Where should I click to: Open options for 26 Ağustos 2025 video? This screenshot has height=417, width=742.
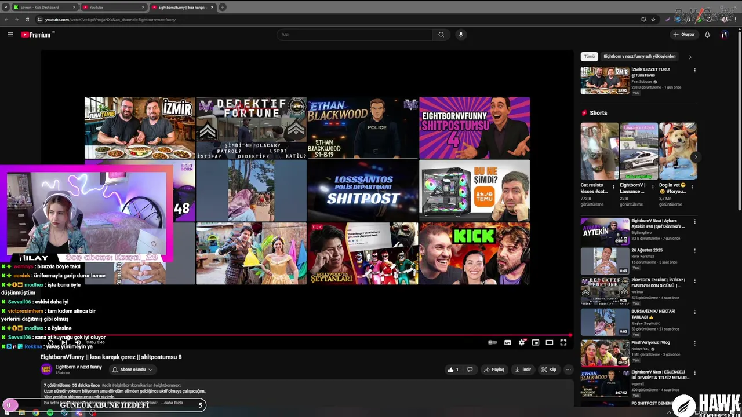tap(694, 251)
